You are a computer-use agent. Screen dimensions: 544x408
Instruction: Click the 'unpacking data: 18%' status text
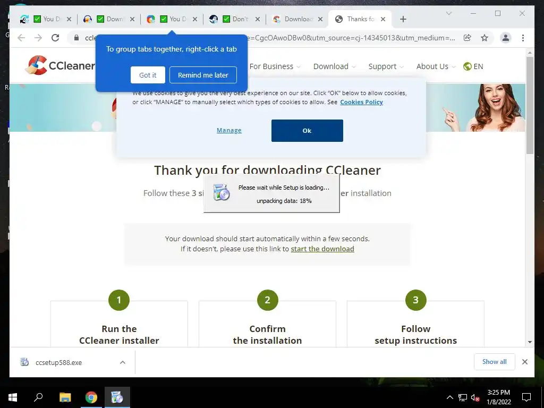click(x=284, y=201)
